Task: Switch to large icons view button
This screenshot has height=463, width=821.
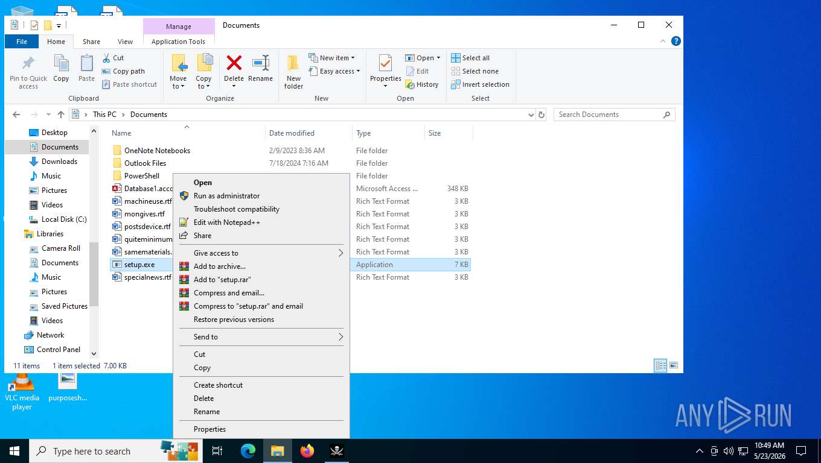Action: 674,365
